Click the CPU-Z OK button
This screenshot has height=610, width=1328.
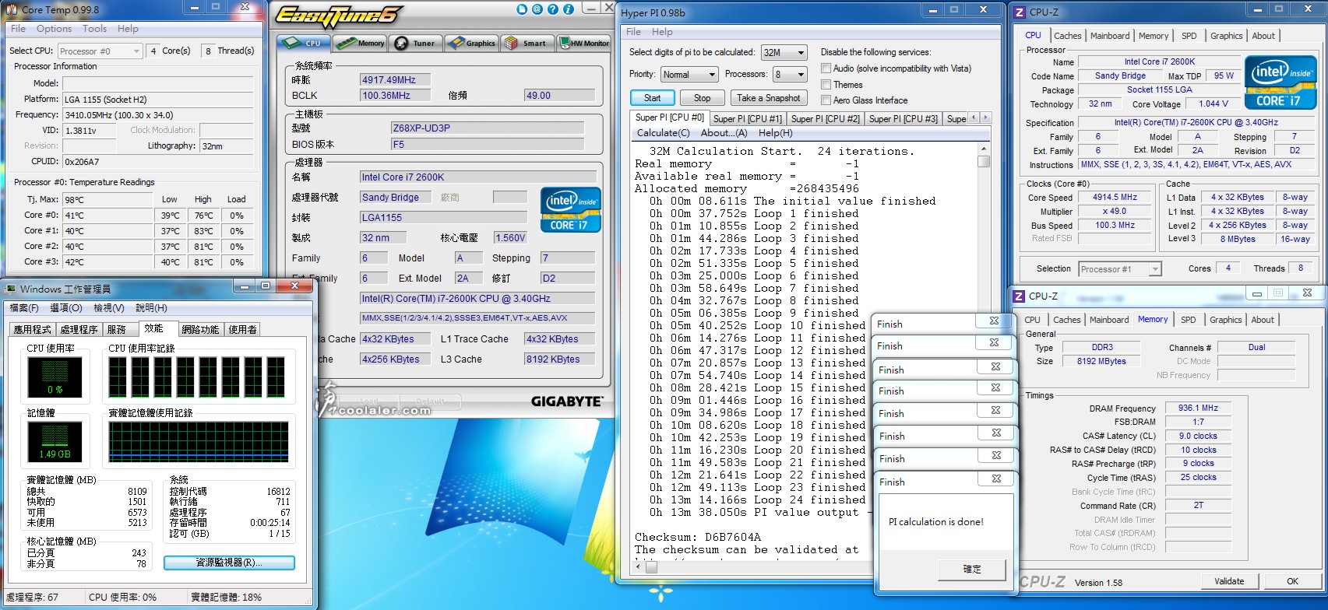(x=1292, y=581)
